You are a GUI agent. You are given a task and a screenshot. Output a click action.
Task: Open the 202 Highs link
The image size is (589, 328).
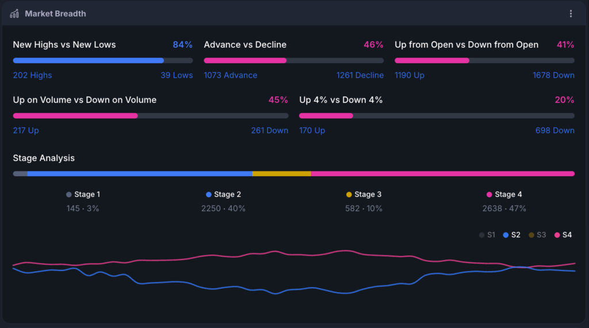pyautogui.click(x=32, y=75)
